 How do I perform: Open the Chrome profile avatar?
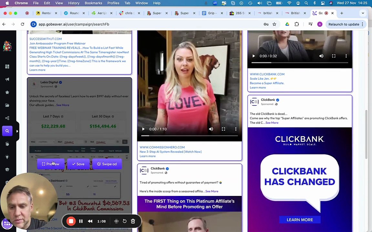click(320, 24)
